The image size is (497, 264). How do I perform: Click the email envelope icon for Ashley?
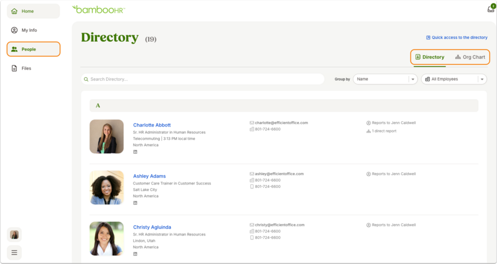[x=252, y=174]
